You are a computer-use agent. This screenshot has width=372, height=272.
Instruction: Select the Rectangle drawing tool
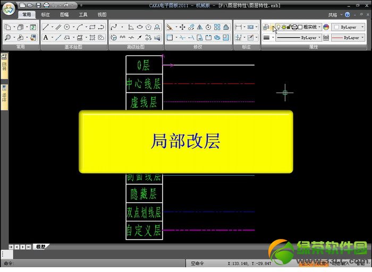(92, 27)
